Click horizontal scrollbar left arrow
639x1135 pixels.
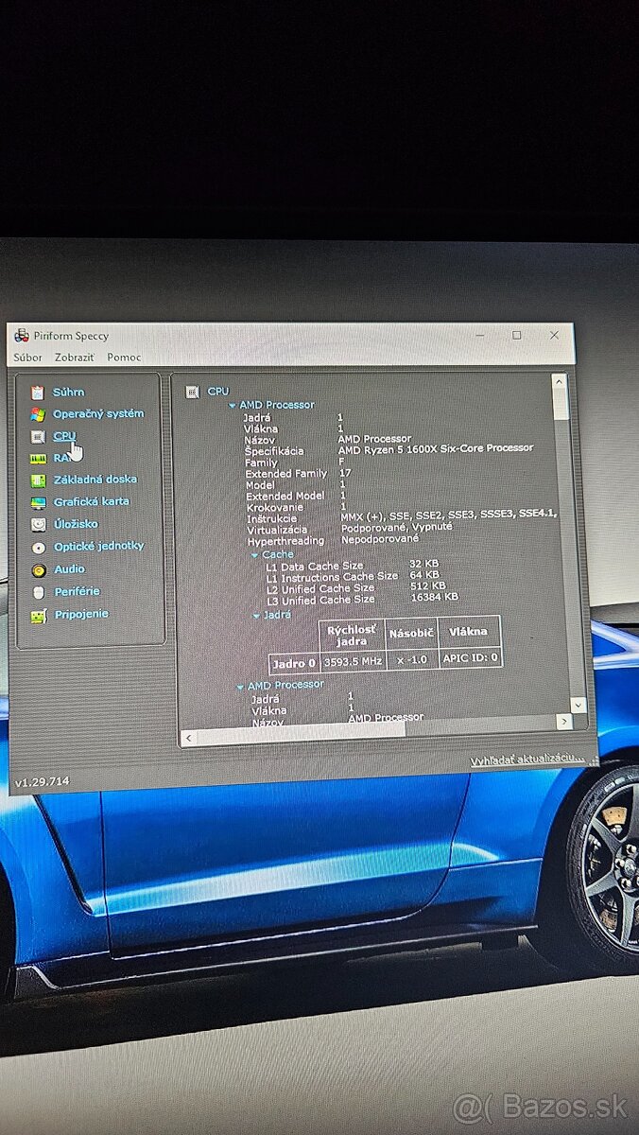coord(187,737)
